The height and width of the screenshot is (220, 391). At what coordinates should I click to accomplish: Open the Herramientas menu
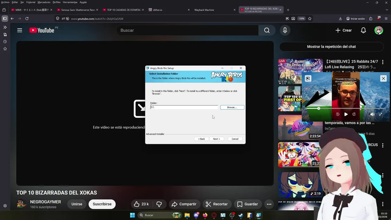click(x=70, y=2)
